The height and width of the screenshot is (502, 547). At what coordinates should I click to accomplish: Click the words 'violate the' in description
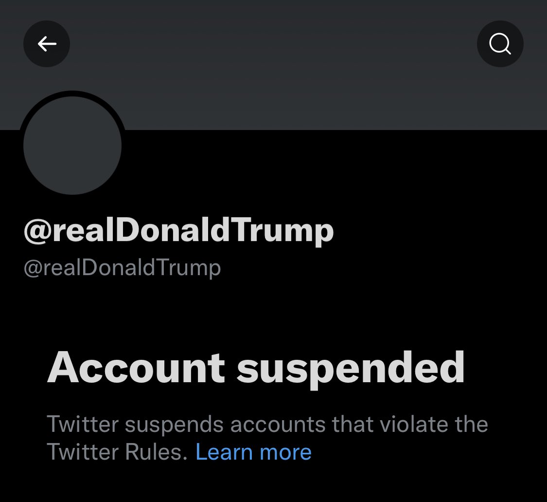[434, 424]
